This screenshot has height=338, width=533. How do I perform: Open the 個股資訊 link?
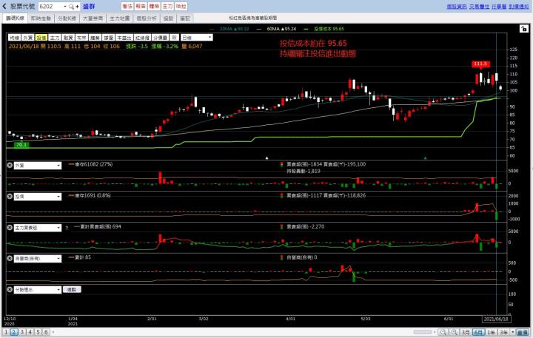point(456,7)
